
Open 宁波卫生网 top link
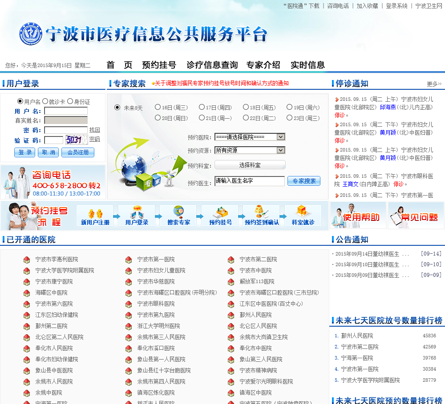429,6
